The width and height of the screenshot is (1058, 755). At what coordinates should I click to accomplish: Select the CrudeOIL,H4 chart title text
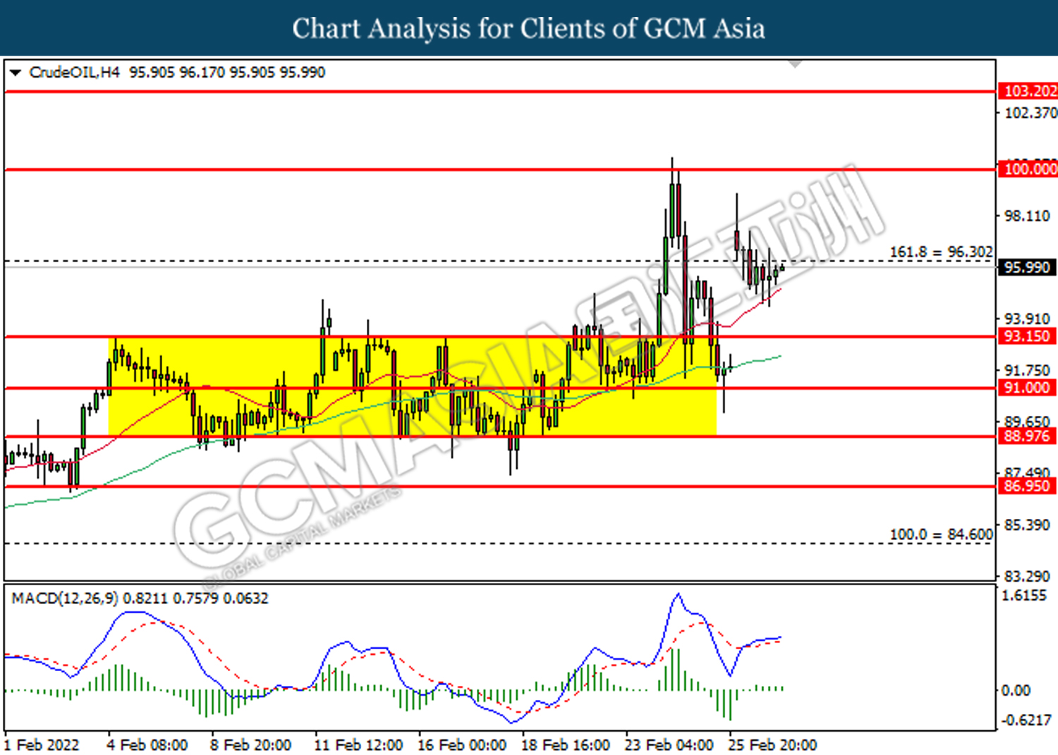point(74,73)
